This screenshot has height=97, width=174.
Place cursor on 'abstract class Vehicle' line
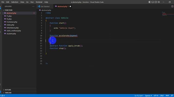click(57, 18)
